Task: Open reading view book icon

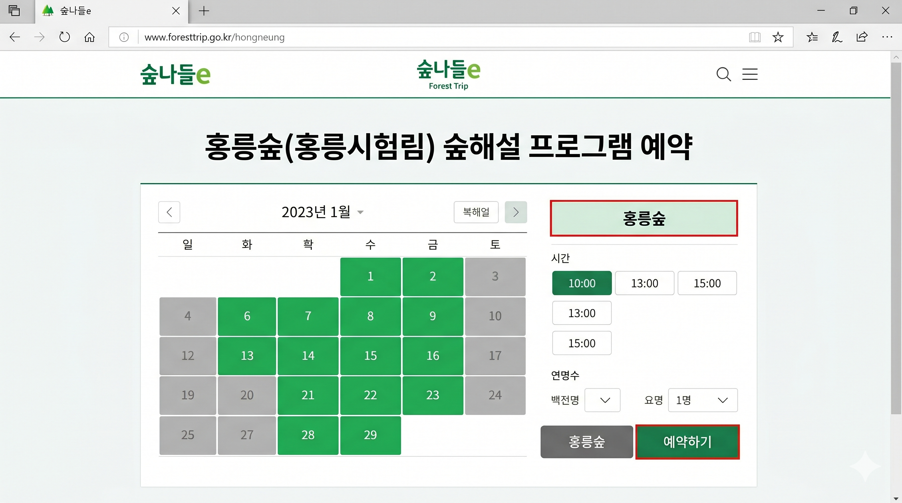Action: coord(755,37)
